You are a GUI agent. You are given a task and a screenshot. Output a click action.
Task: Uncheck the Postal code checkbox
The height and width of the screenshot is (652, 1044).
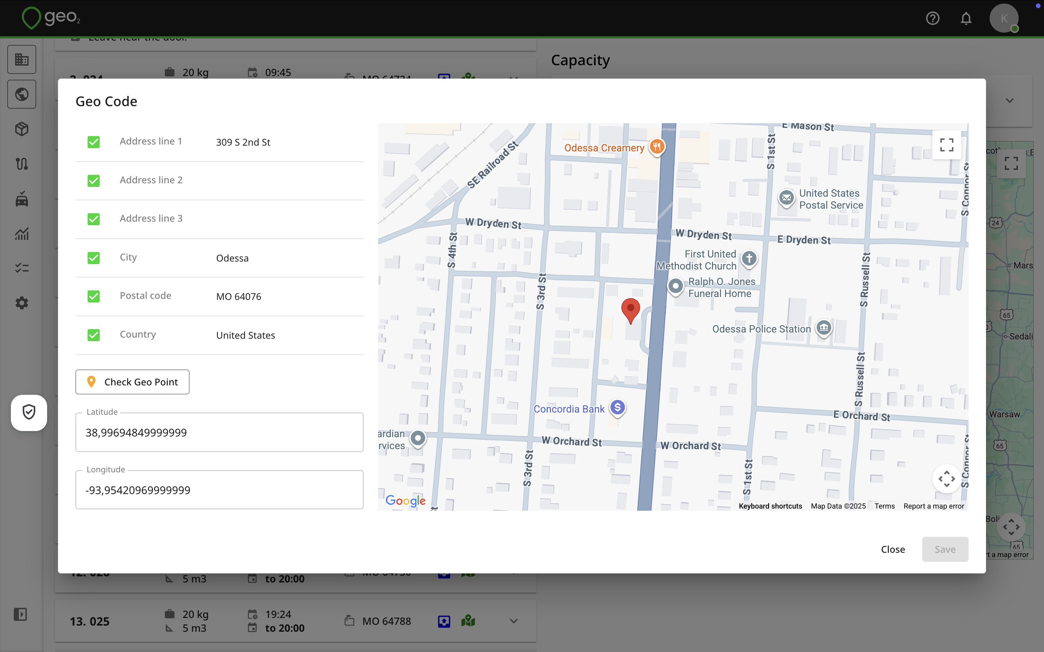94,296
